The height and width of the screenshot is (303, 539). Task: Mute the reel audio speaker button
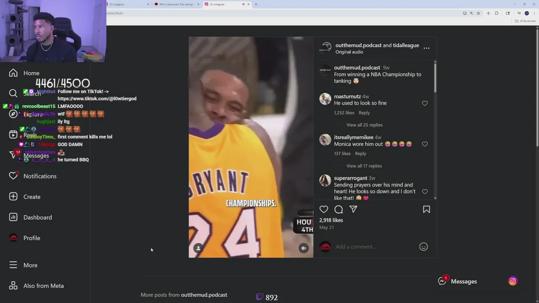click(x=304, y=248)
